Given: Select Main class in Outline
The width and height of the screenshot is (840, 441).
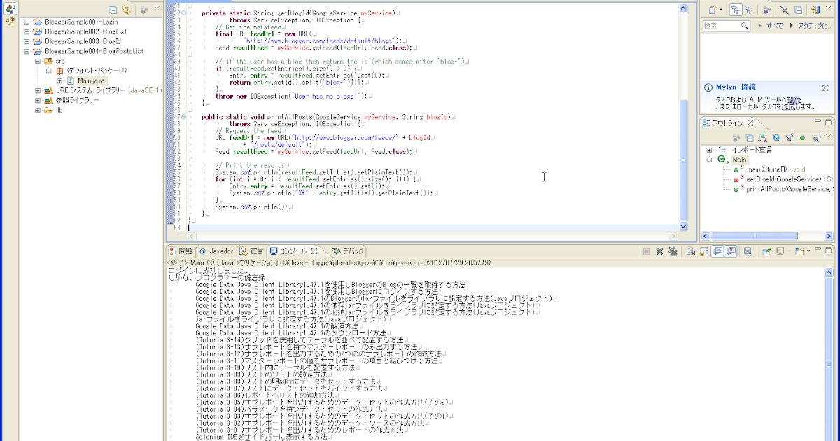Looking at the screenshot, I should tap(740, 160).
